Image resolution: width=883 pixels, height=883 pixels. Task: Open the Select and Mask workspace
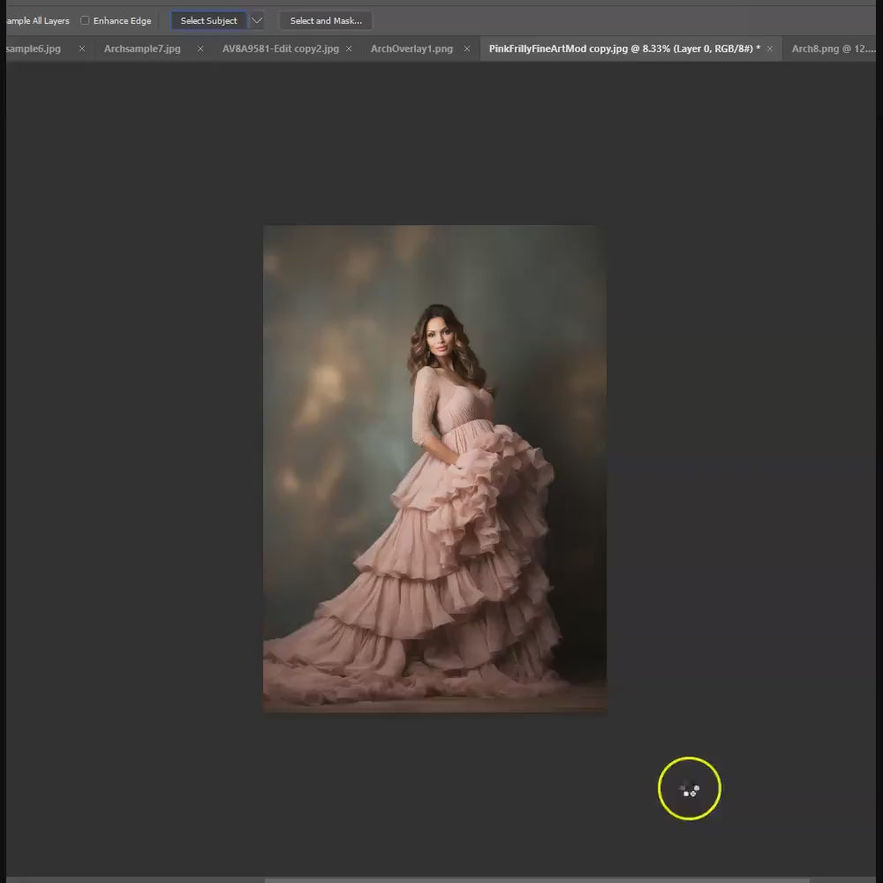[x=325, y=19]
